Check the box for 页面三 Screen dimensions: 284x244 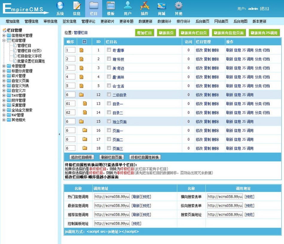(109, 148)
